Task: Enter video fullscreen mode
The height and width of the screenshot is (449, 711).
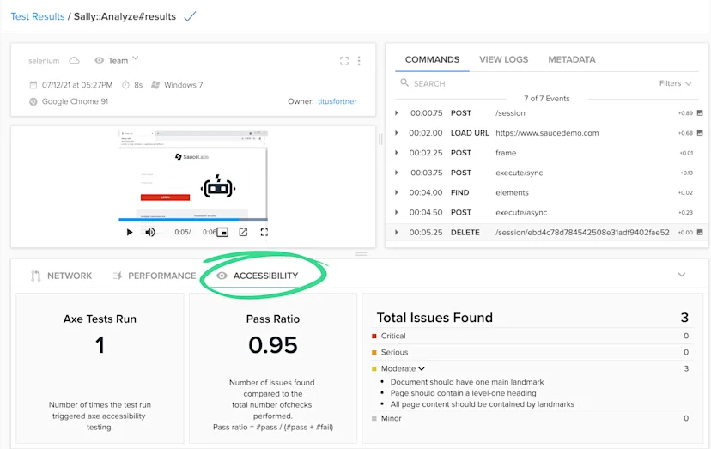Action: (x=264, y=232)
